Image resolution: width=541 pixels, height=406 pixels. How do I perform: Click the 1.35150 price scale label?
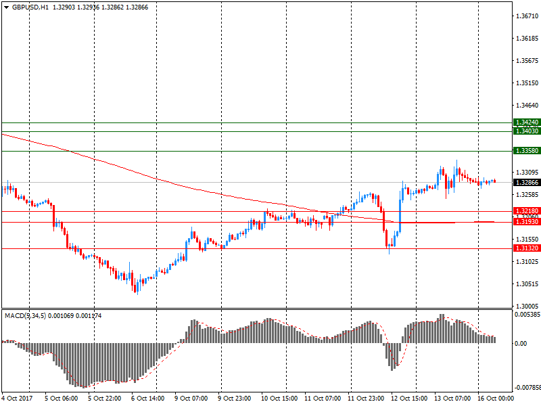527,83
